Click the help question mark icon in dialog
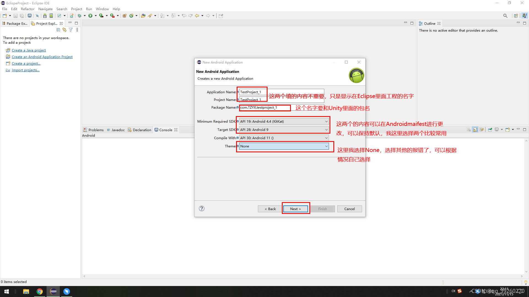 [202, 208]
